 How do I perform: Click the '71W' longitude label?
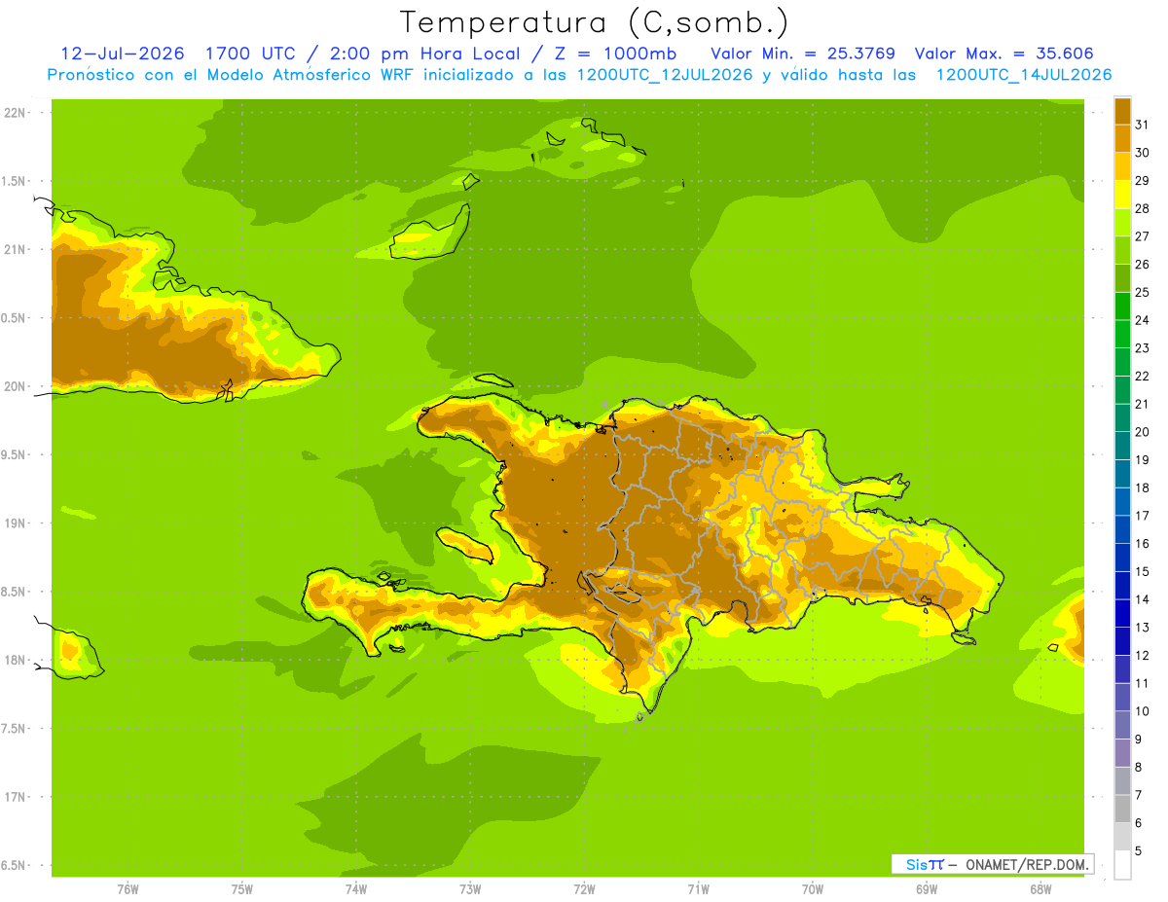698,889
